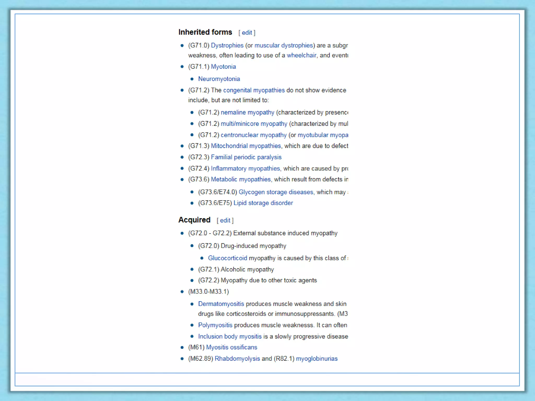Open the wheelchair link
Screen dimensions: 535x401
pyautogui.click(x=301, y=55)
